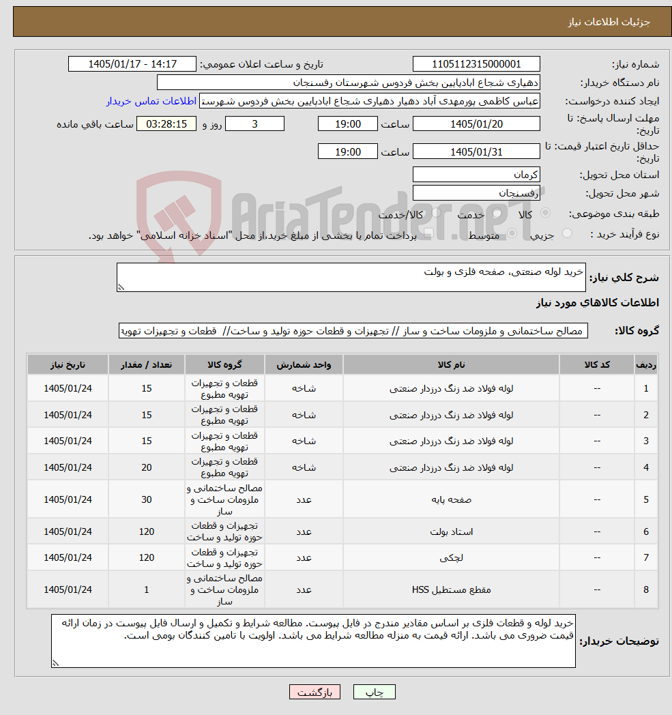The height and width of the screenshot is (715, 672).
Task: Click the جزئیات اطلاعات نیاز header title
Action: pyautogui.click(x=609, y=21)
